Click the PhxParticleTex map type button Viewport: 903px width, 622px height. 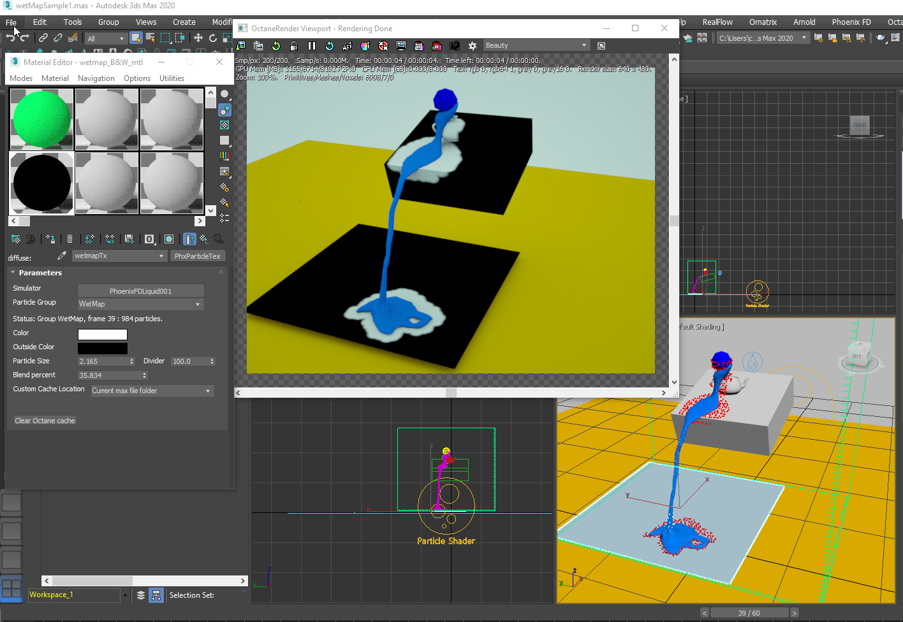pos(198,256)
